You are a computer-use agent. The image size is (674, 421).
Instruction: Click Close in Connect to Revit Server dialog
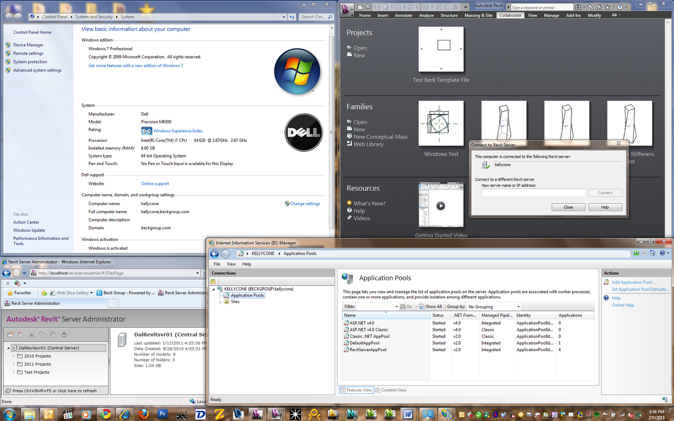[568, 207]
